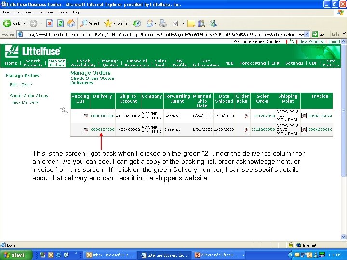Screen dimensions: 347x260
Task: Open Settings navigation tab
Action: click(x=294, y=63)
